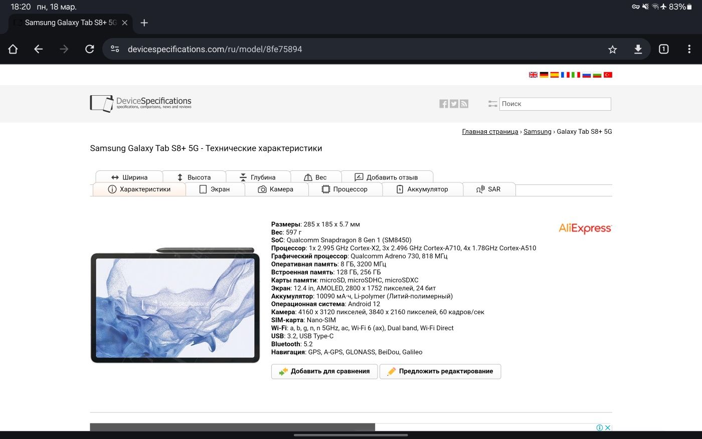
Task: Switch site language to Italian flag
Action: click(576, 75)
